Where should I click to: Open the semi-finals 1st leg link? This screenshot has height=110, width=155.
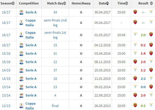point(55,35)
